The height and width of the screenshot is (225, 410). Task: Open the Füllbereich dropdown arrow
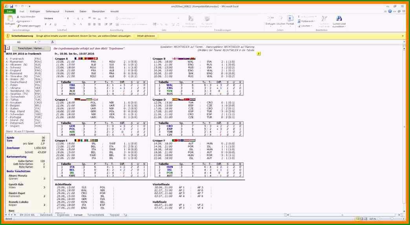(314, 21)
